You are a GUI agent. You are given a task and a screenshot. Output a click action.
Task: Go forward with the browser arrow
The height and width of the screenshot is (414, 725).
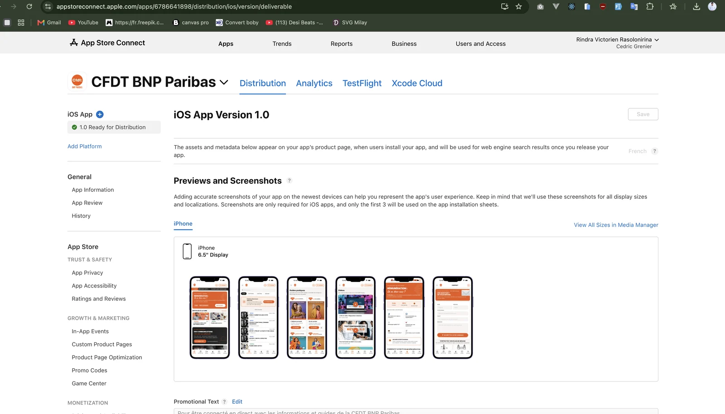14,6
